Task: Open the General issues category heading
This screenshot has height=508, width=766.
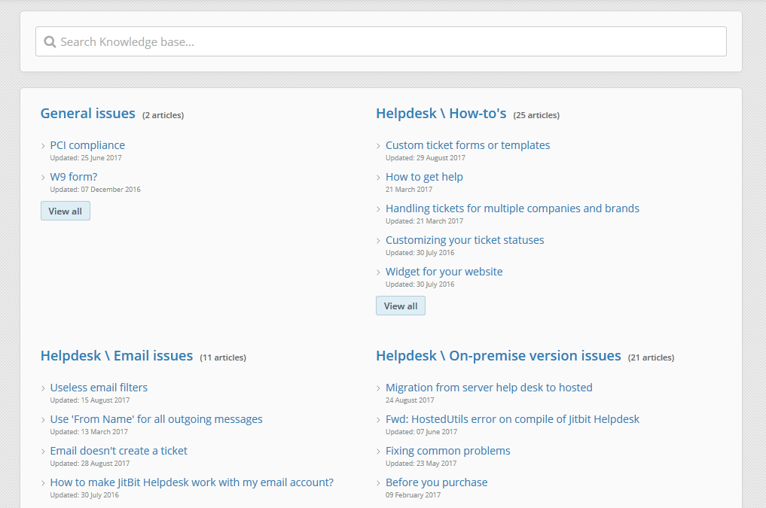Action: tap(87, 113)
